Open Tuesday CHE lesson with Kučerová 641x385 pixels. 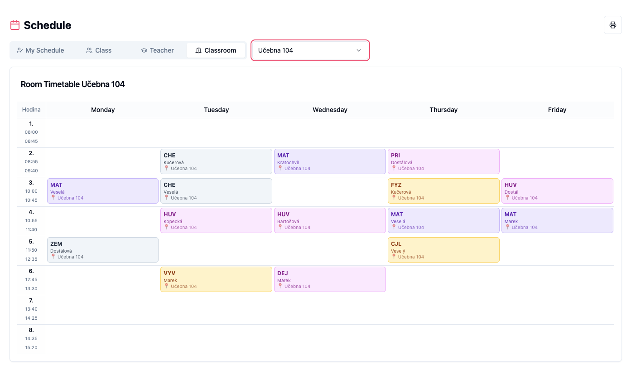(217, 161)
